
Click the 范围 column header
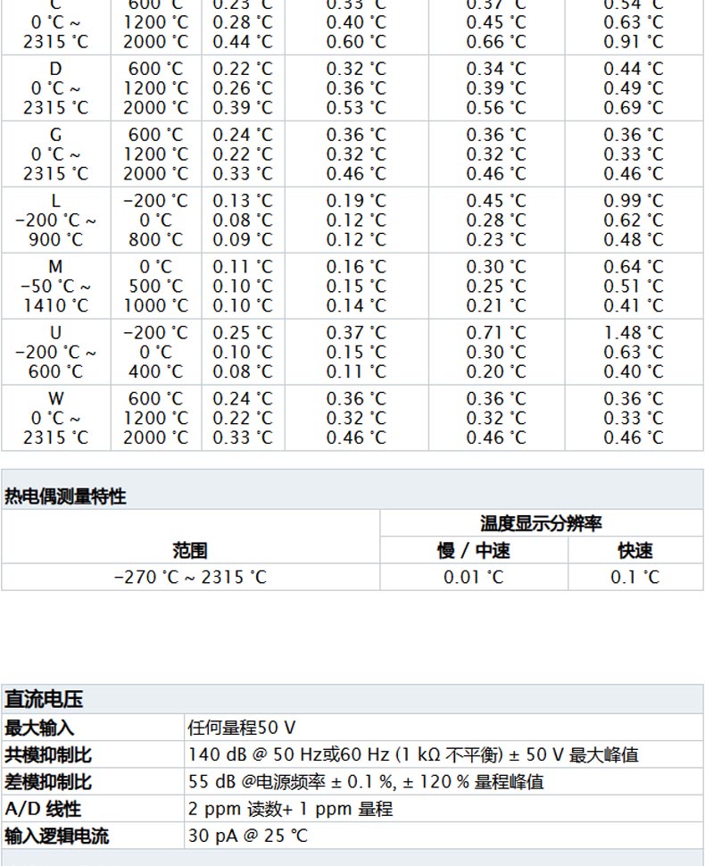(190, 550)
